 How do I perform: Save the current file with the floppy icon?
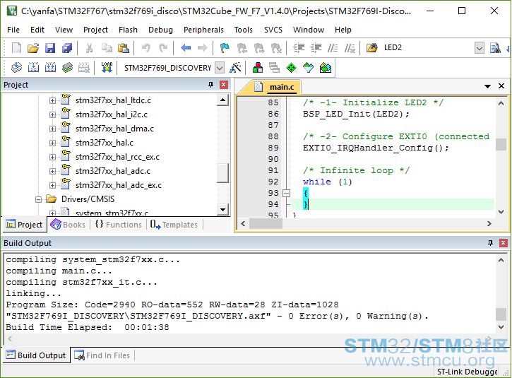point(50,48)
